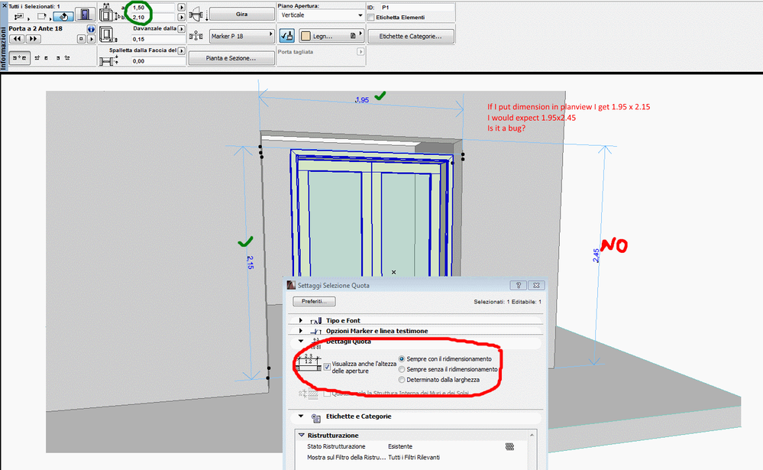Click the 1,95 dimension text in 3D view
Image resolution: width=763 pixels, height=470 pixels.
tap(362, 100)
